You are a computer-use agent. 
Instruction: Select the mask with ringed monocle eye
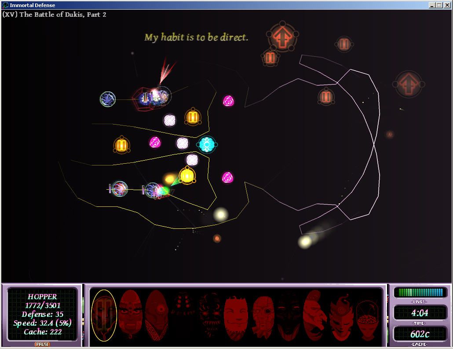click(x=263, y=317)
